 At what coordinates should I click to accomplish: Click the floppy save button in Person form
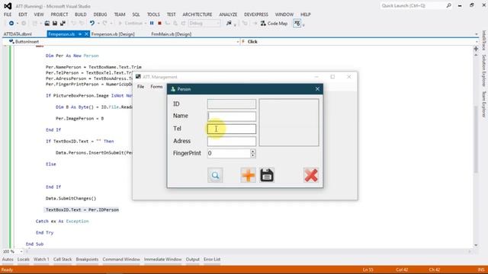[x=267, y=175]
